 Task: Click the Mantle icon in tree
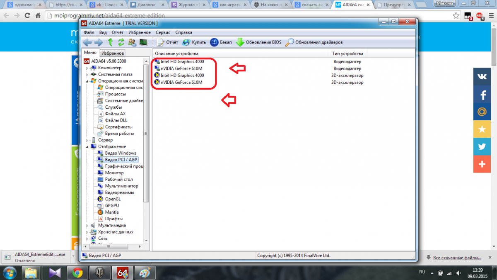pyautogui.click(x=100, y=212)
